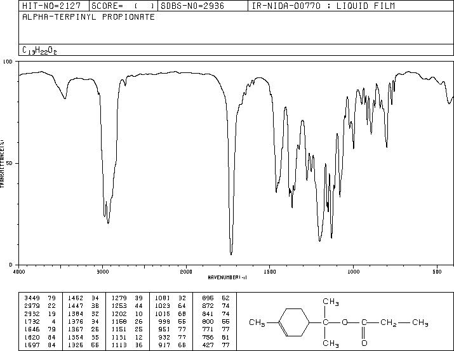The width and height of the screenshot is (454, 351).
Task: Click the 1000 wavenumber axis label
Action: click(x=353, y=272)
